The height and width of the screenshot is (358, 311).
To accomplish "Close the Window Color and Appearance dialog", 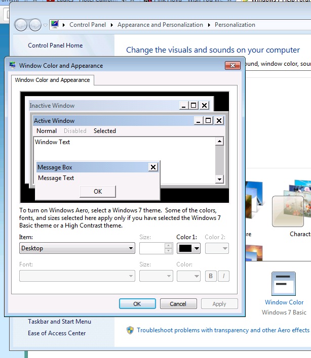I will tap(232, 66).
